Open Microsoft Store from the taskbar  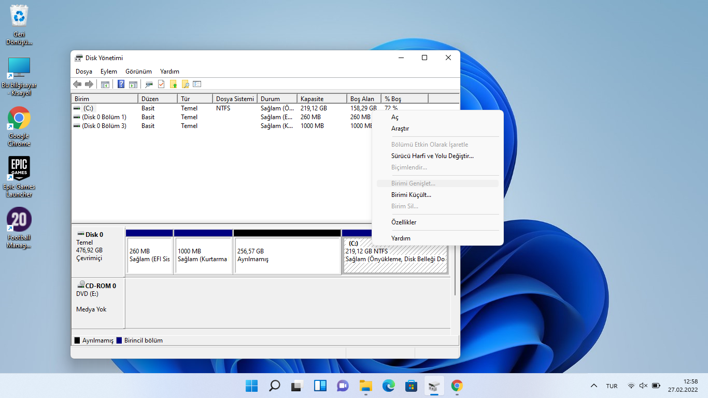[412, 386]
